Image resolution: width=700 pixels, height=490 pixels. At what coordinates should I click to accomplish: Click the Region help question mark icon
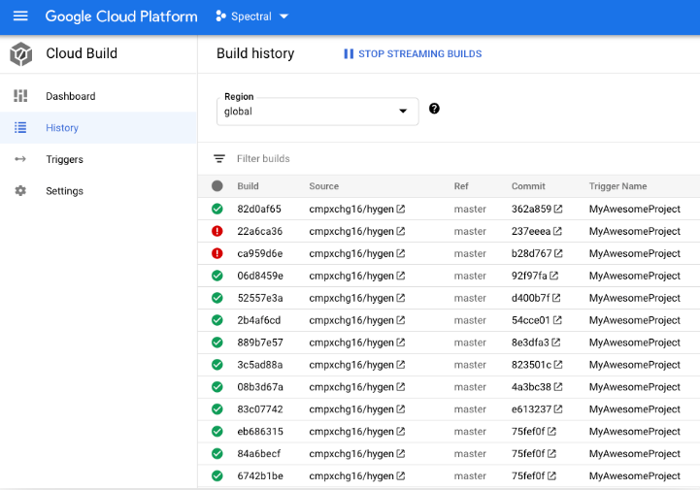click(x=434, y=109)
